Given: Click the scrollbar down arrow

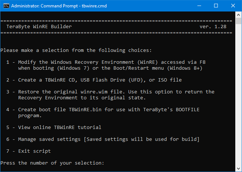Looking at the screenshot, I should [x=238, y=169].
